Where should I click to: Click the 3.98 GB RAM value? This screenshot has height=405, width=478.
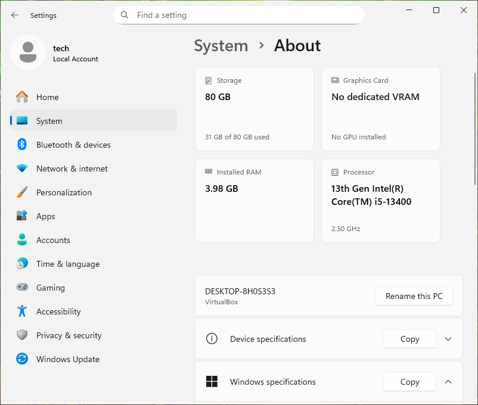pyautogui.click(x=221, y=189)
